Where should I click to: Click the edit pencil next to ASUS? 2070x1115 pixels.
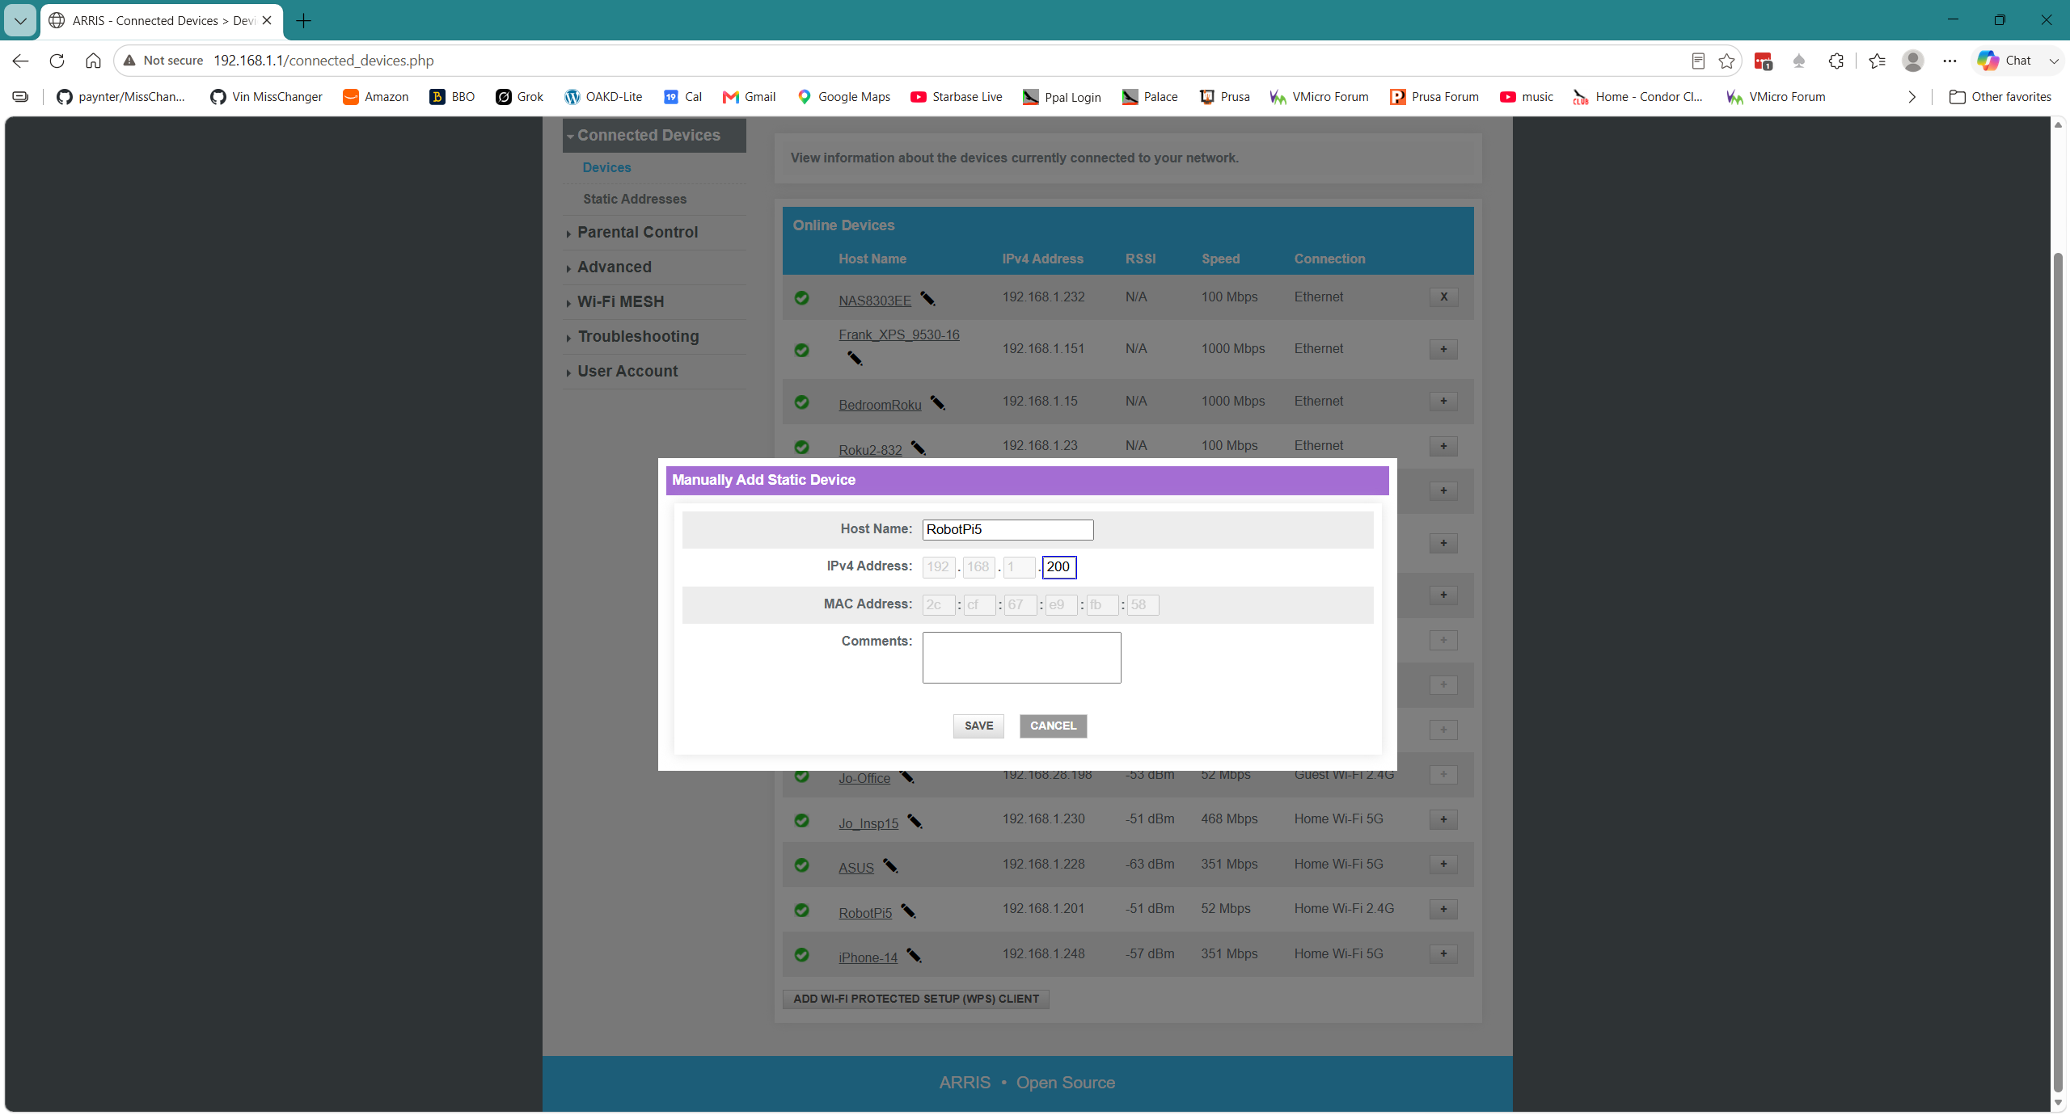[x=890, y=865]
